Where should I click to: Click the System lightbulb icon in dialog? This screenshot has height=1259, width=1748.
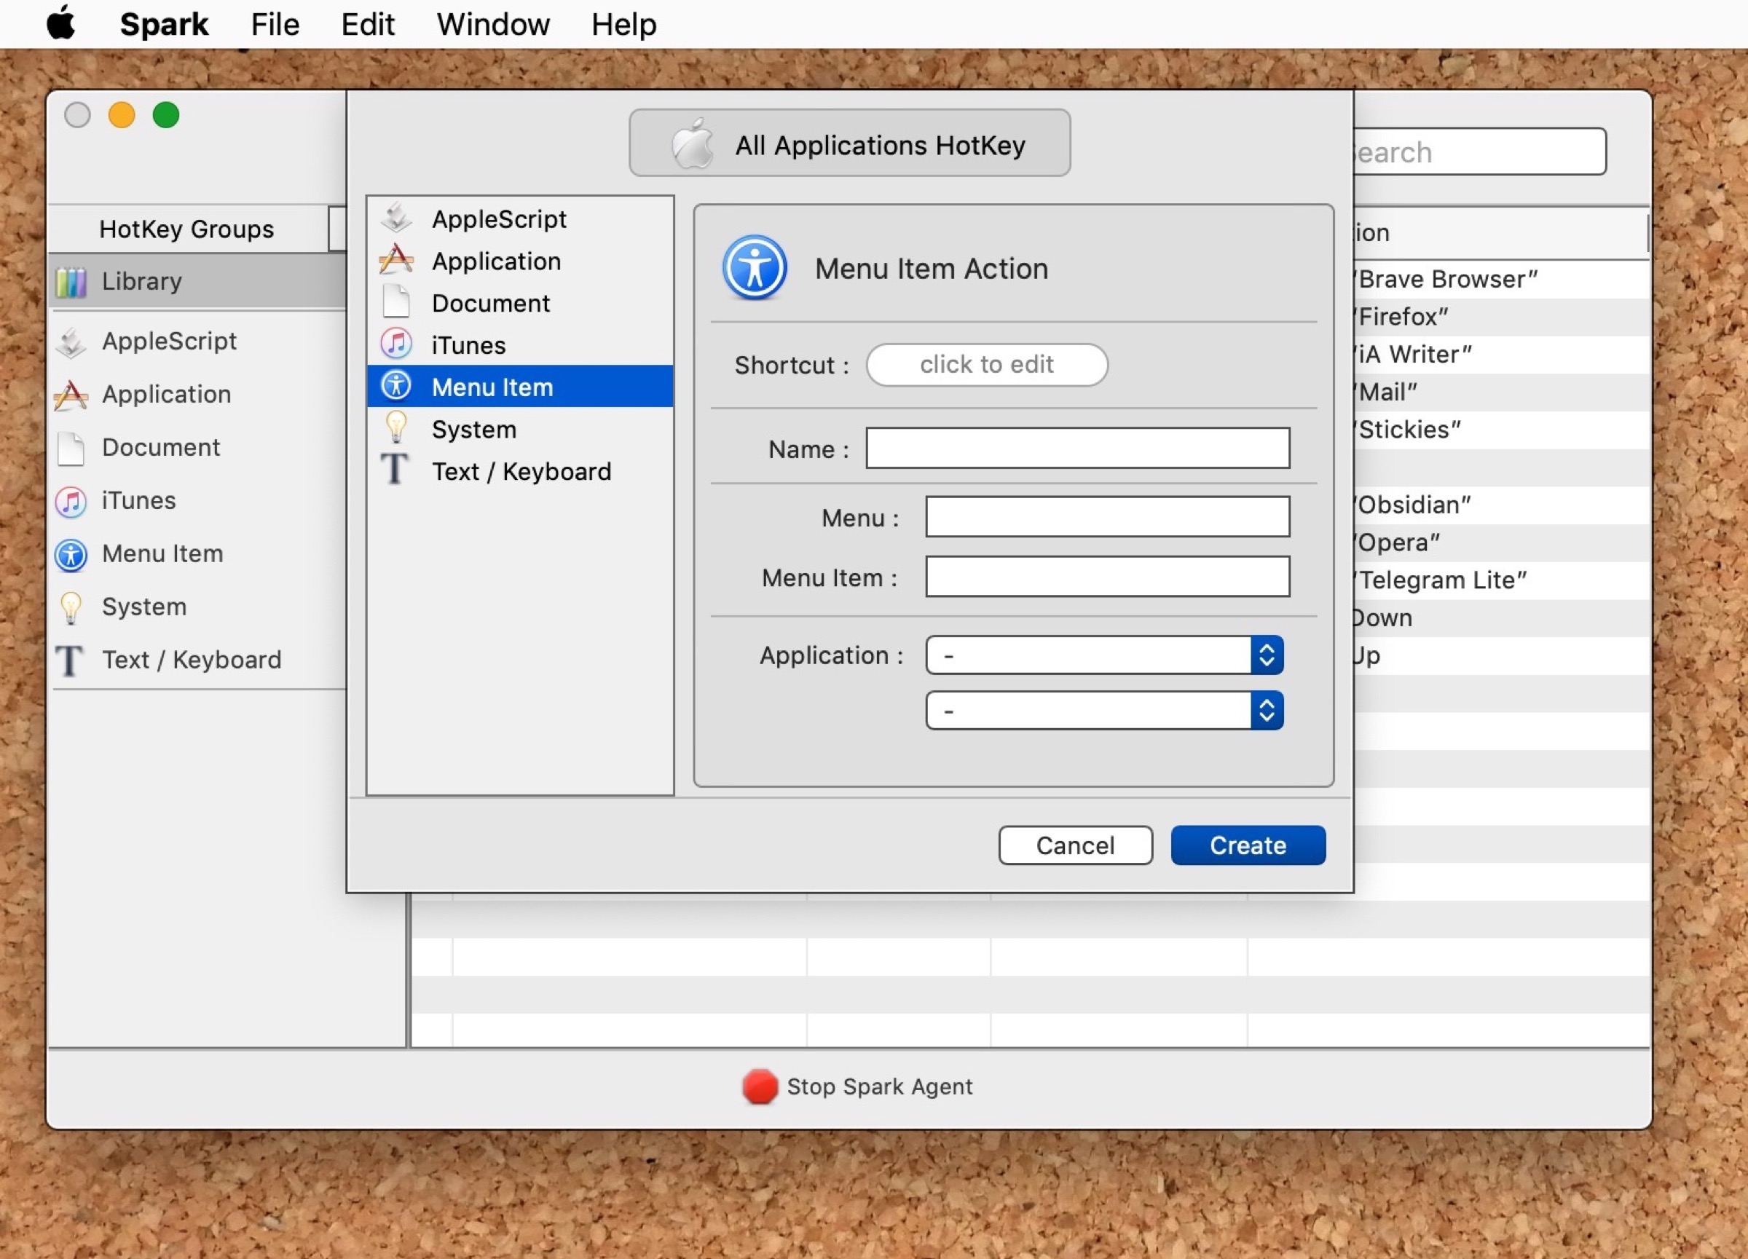click(x=397, y=428)
